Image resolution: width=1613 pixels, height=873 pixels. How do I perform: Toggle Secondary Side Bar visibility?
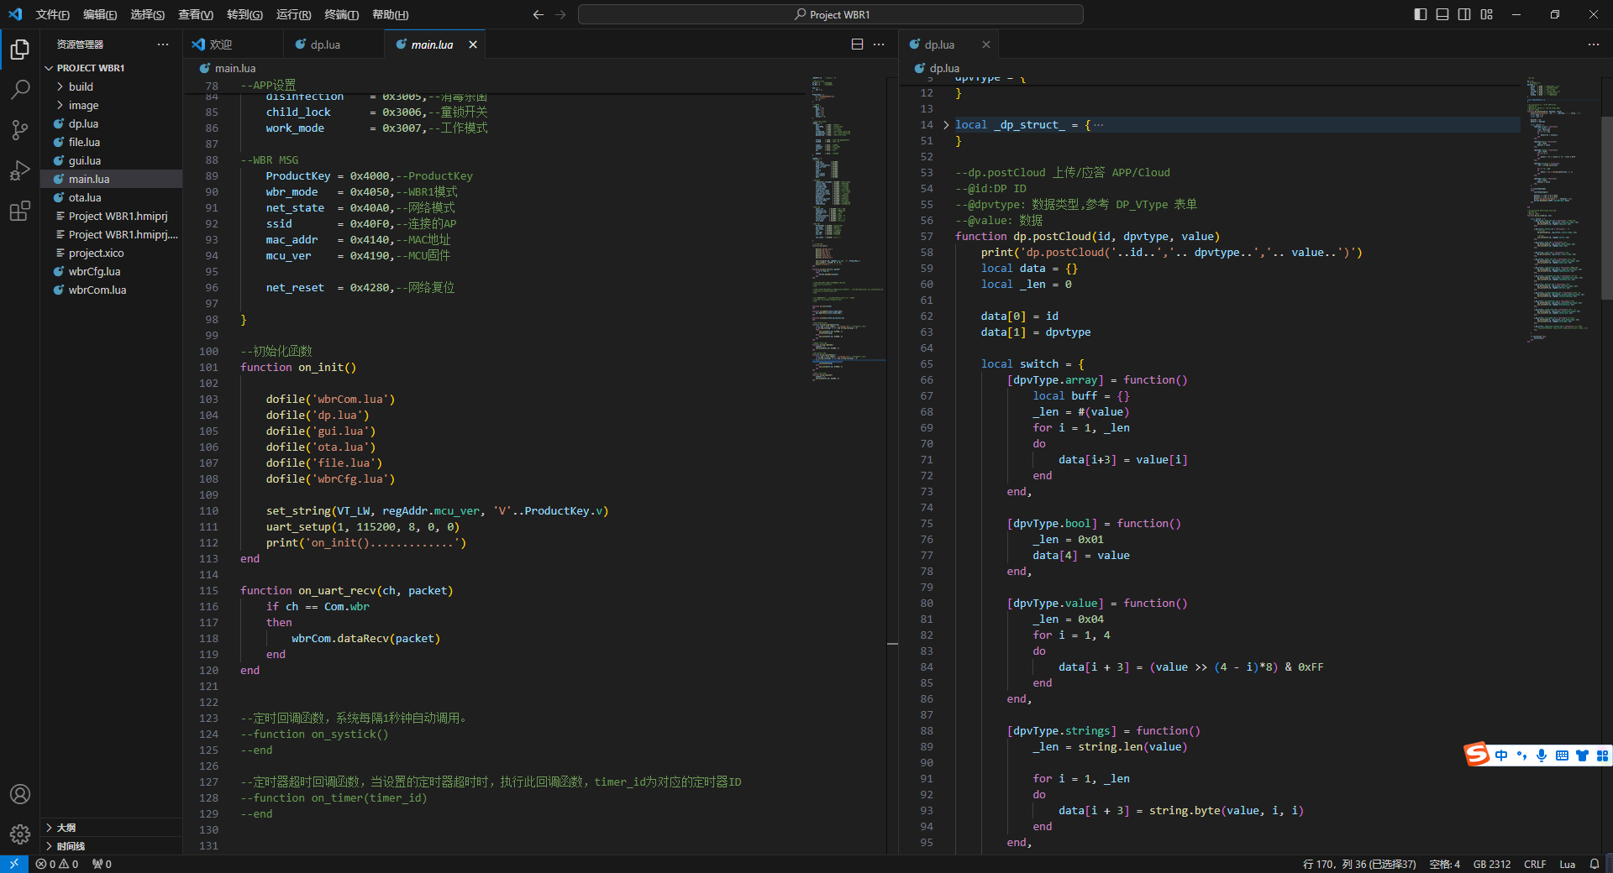(1464, 14)
